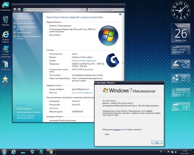Click the Windows Start orb
194x155 pixels.
tap(4, 152)
